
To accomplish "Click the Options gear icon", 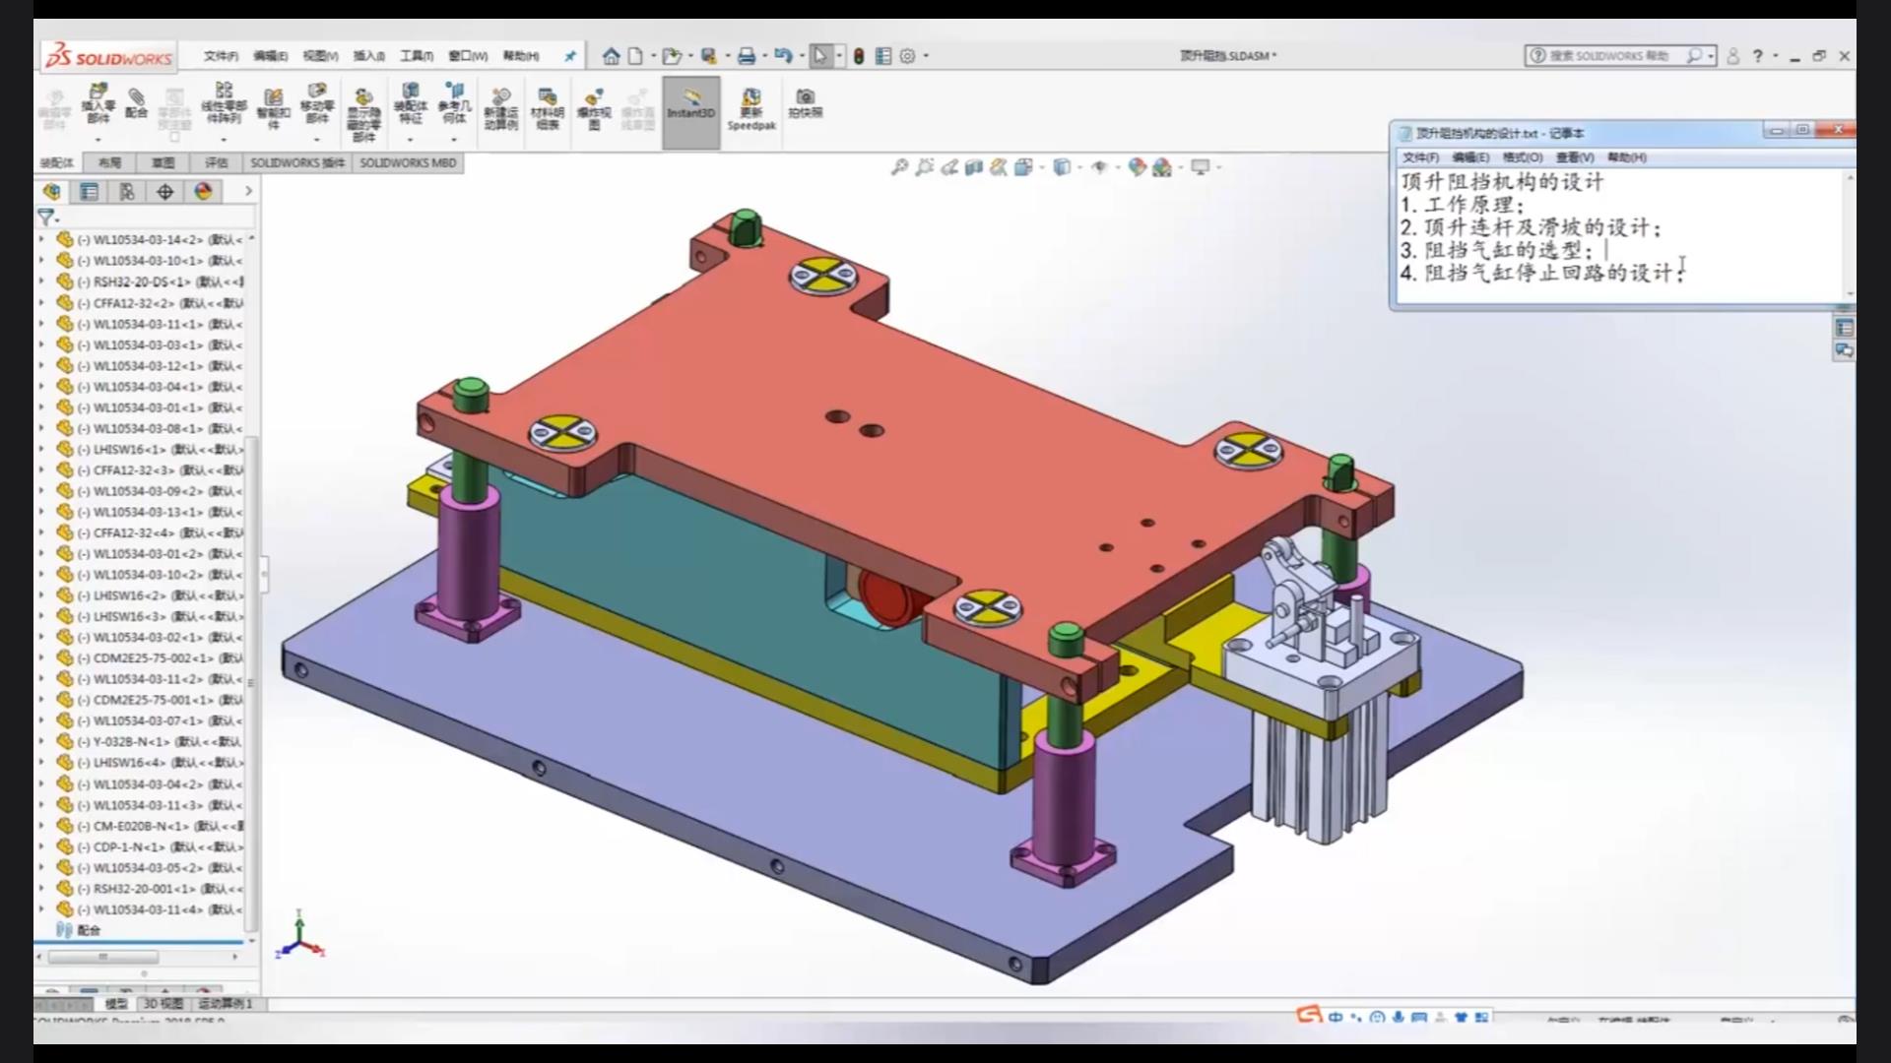I will 907,56.
